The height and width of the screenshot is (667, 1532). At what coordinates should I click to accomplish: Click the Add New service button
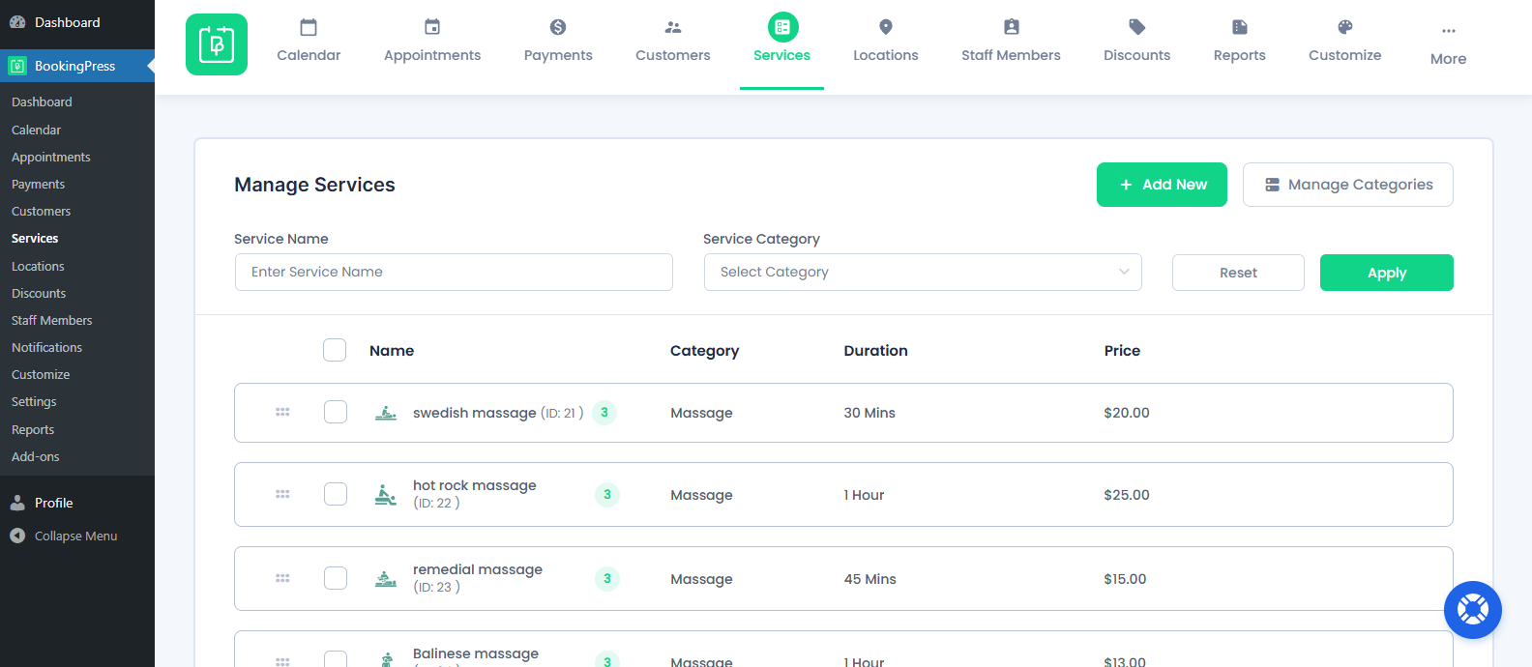click(x=1162, y=185)
